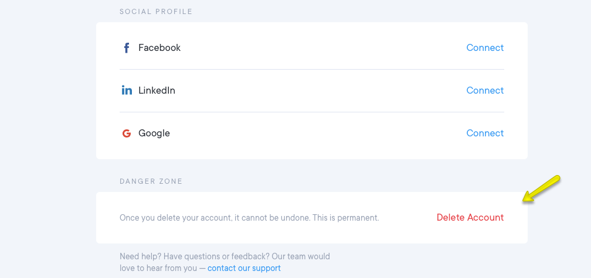Connect your Facebook account
Screen dimensions: 591x278
tap(485, 48)
